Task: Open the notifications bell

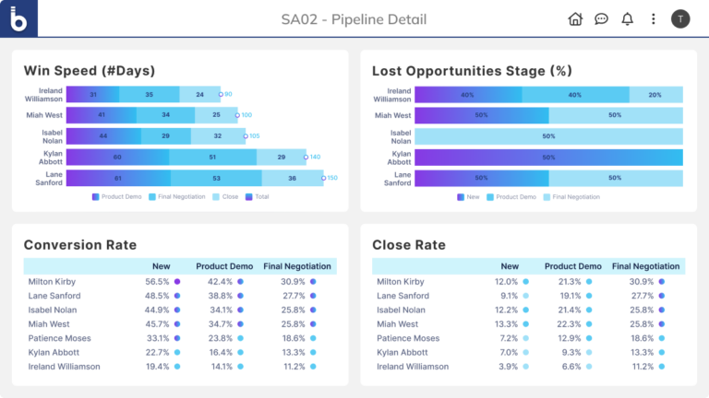Action: point(628,18)
